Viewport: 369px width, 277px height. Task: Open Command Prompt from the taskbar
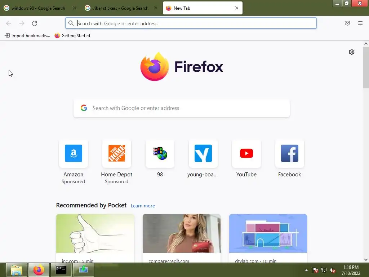61,270
